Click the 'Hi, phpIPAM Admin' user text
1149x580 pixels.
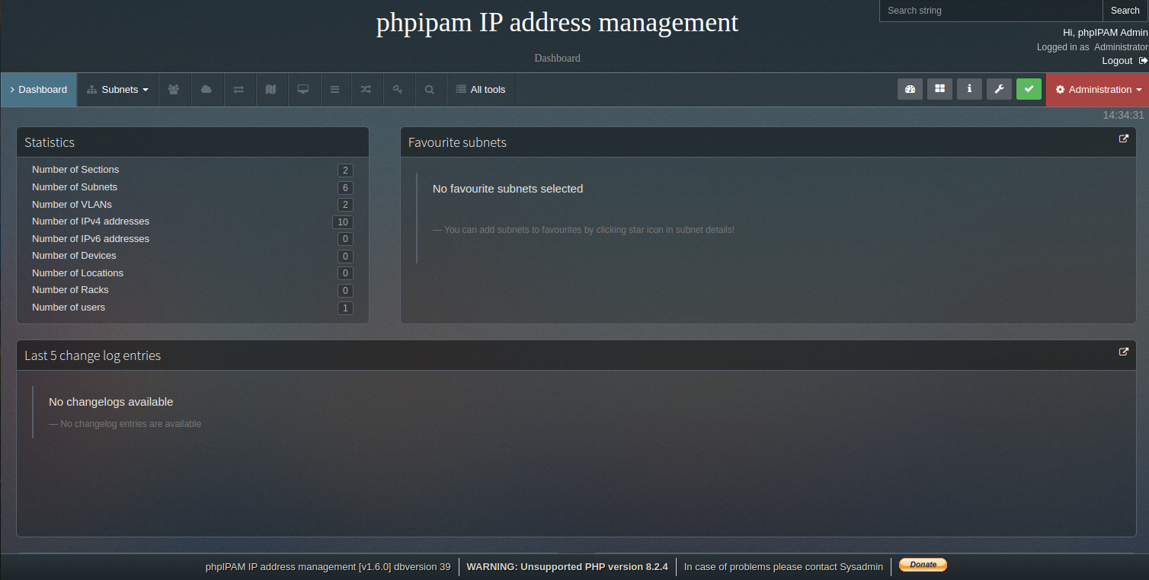[x=1105, y=32]
